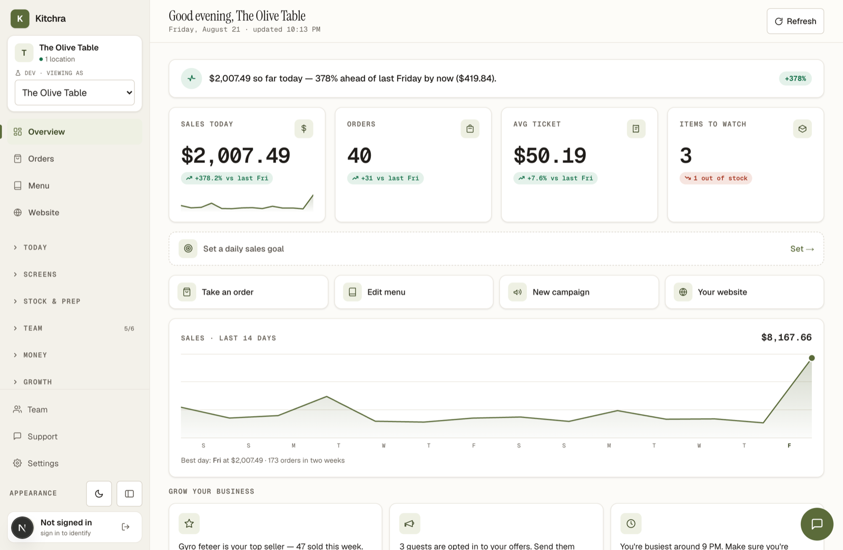Click the '+31 vs last Fri' badge
The width and height of the screenshot is (843, 550).
click(x=385, y=178)
